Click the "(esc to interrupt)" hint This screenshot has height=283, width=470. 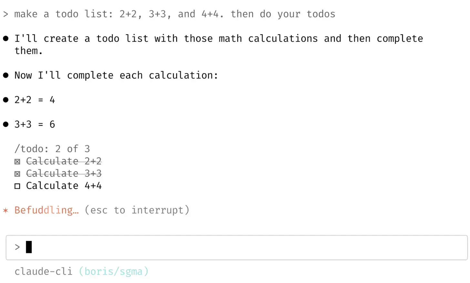point(137,210)
